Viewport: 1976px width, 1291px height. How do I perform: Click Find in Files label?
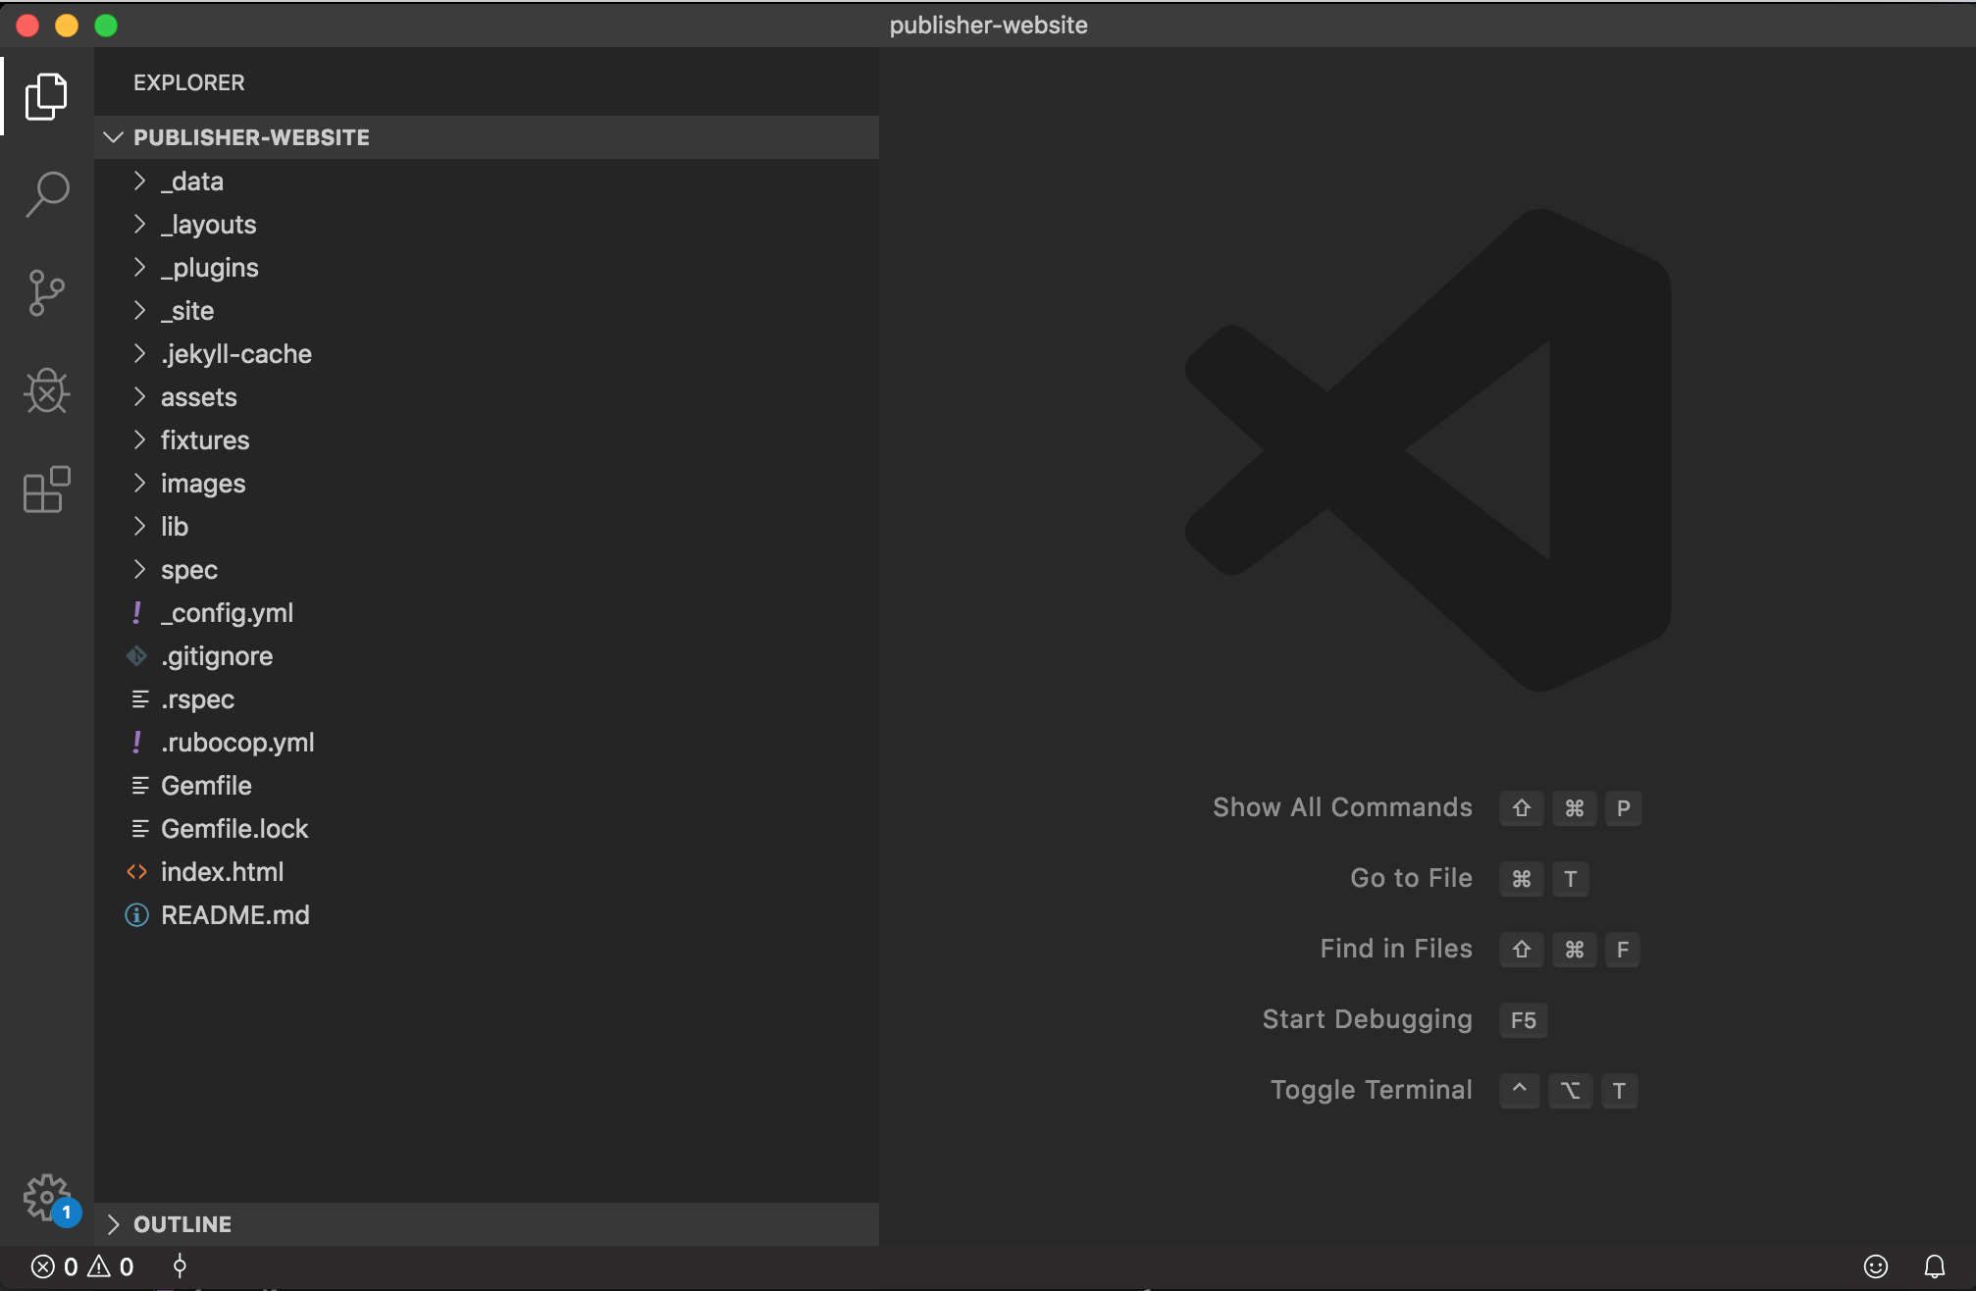(x=1396, y=949)
